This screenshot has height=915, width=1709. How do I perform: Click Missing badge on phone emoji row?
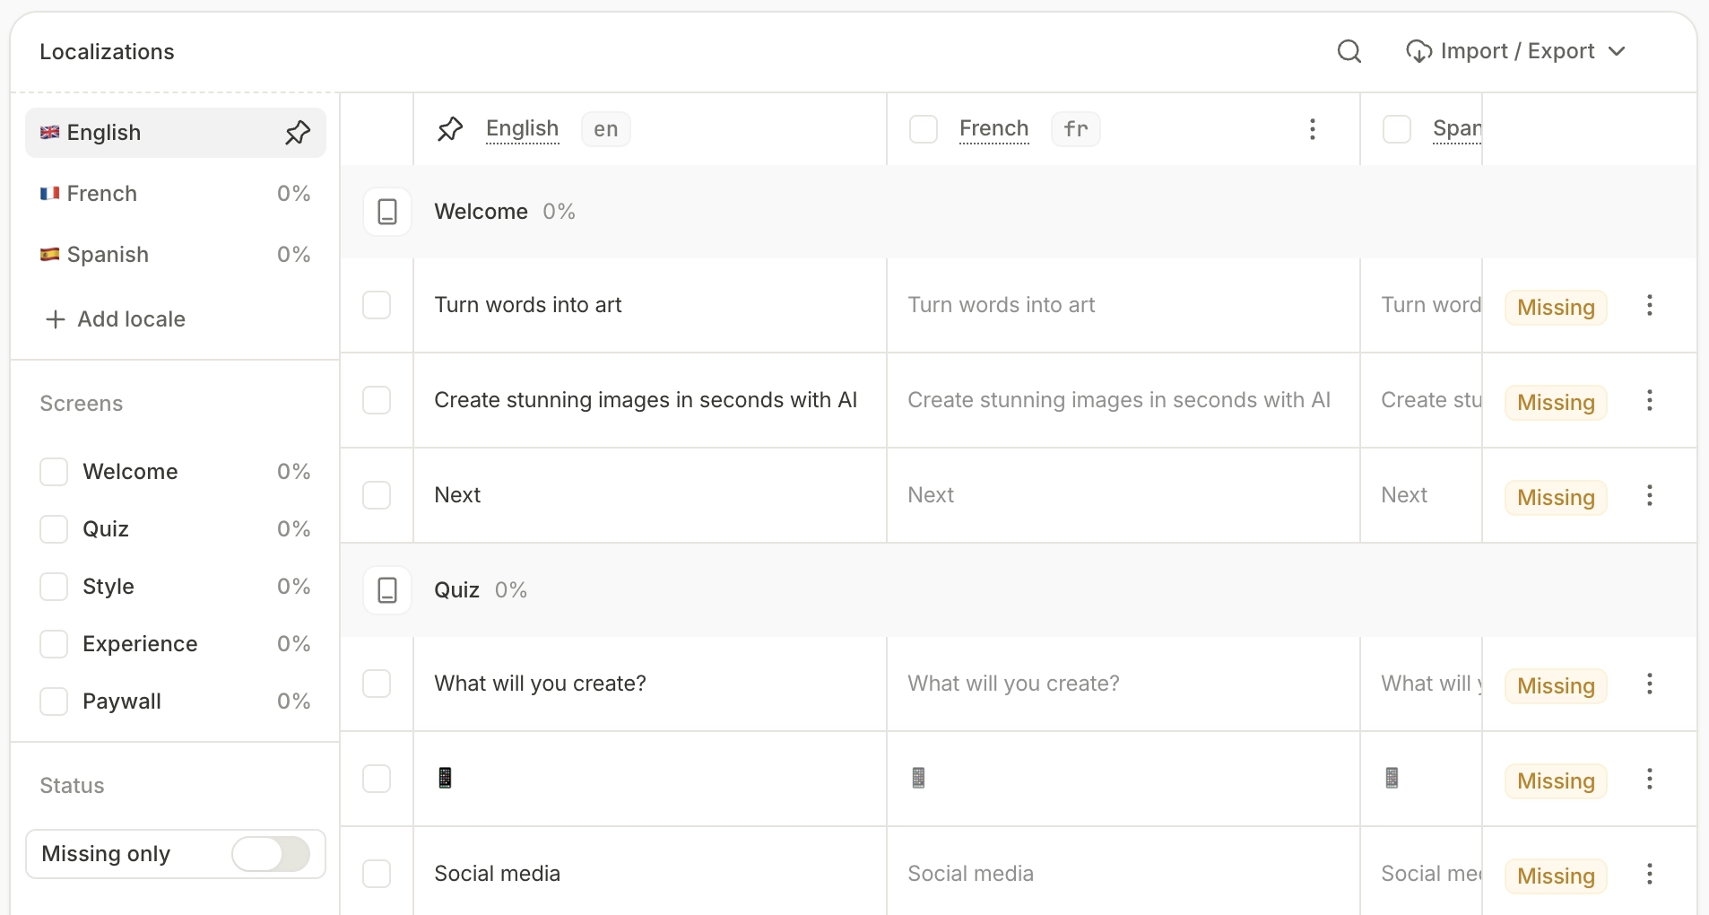point(1556,781)
